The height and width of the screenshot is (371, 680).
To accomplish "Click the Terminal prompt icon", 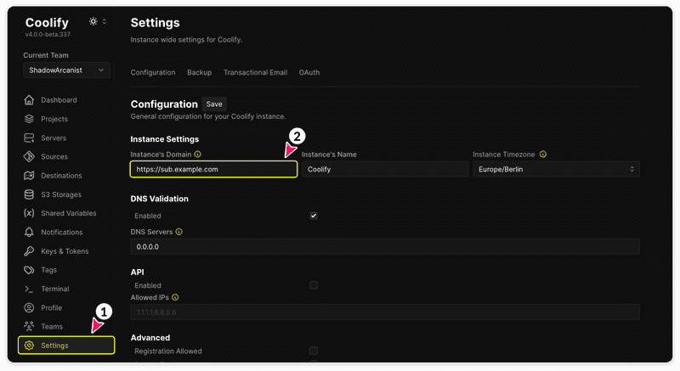I will click(x=29, y=289).
